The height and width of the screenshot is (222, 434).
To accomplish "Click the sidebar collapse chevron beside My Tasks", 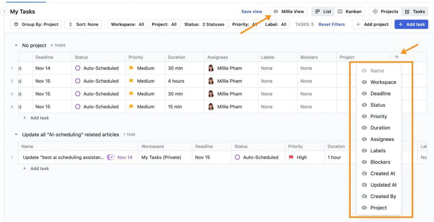I will [x=4, y=12].
